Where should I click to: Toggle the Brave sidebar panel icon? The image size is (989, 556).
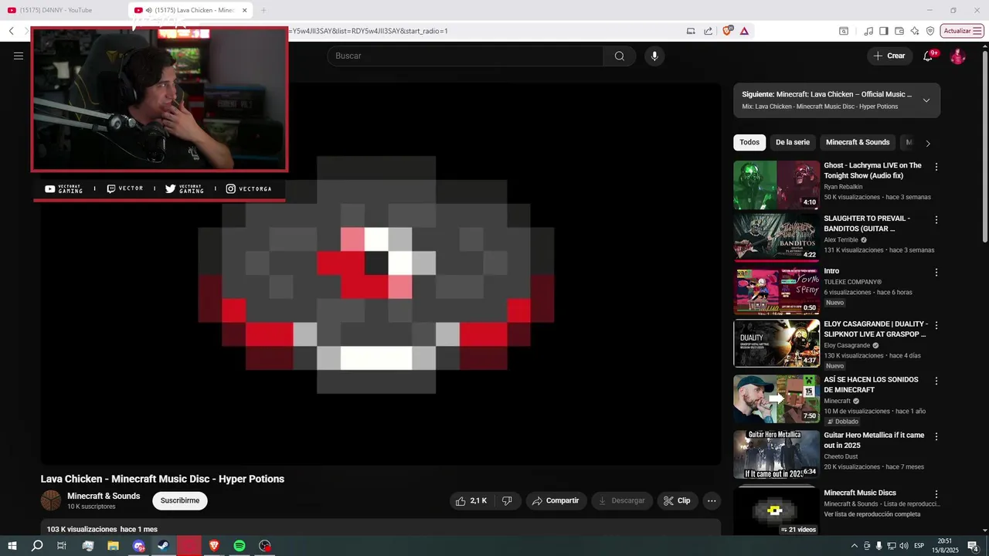coord(884,31)
